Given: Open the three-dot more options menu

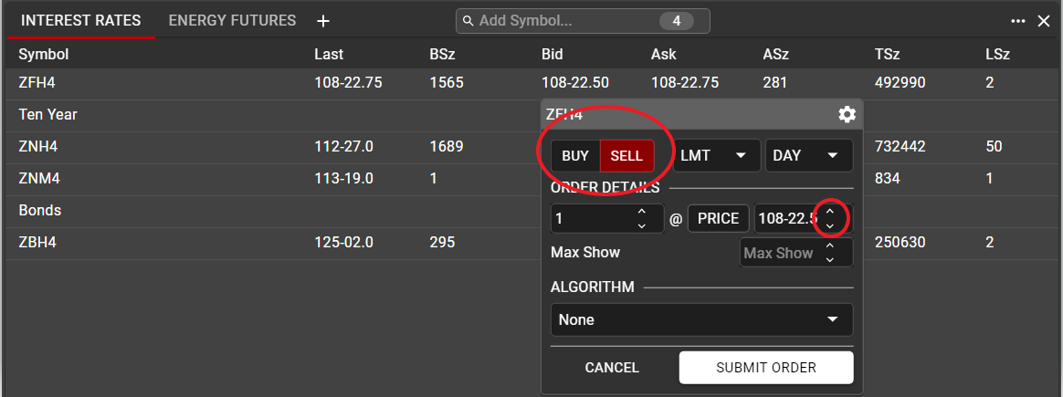Looking at the screenshot, I should tap(1017, 21).
